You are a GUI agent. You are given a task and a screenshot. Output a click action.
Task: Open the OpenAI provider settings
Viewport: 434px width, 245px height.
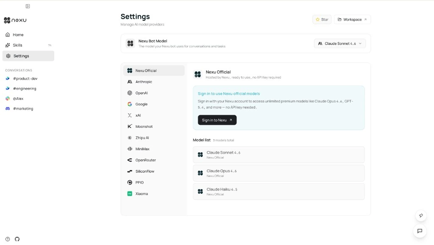[x=141, y=93]
